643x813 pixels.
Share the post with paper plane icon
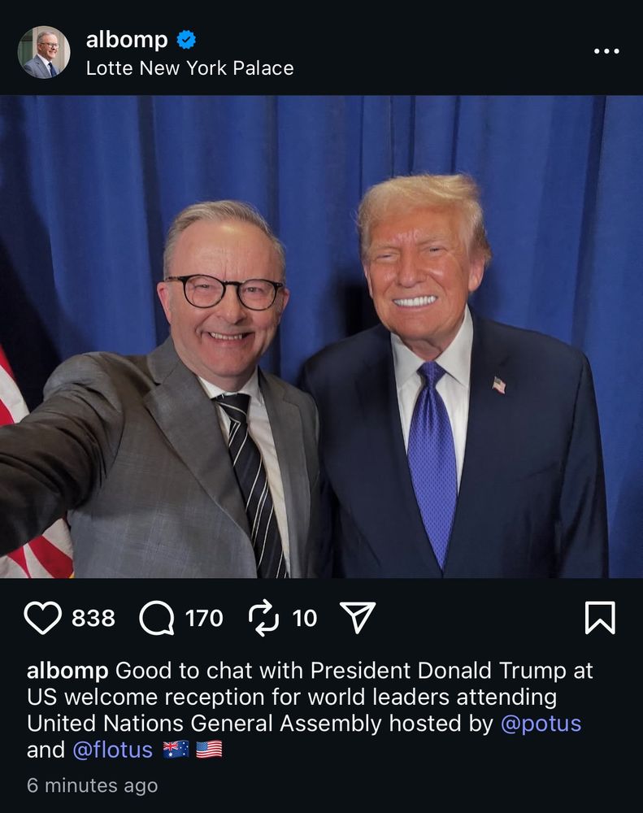click(358, 617)
